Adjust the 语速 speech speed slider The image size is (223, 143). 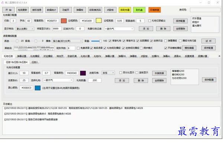[17, 41]
